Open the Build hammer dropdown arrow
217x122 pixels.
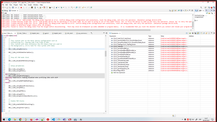74,7
